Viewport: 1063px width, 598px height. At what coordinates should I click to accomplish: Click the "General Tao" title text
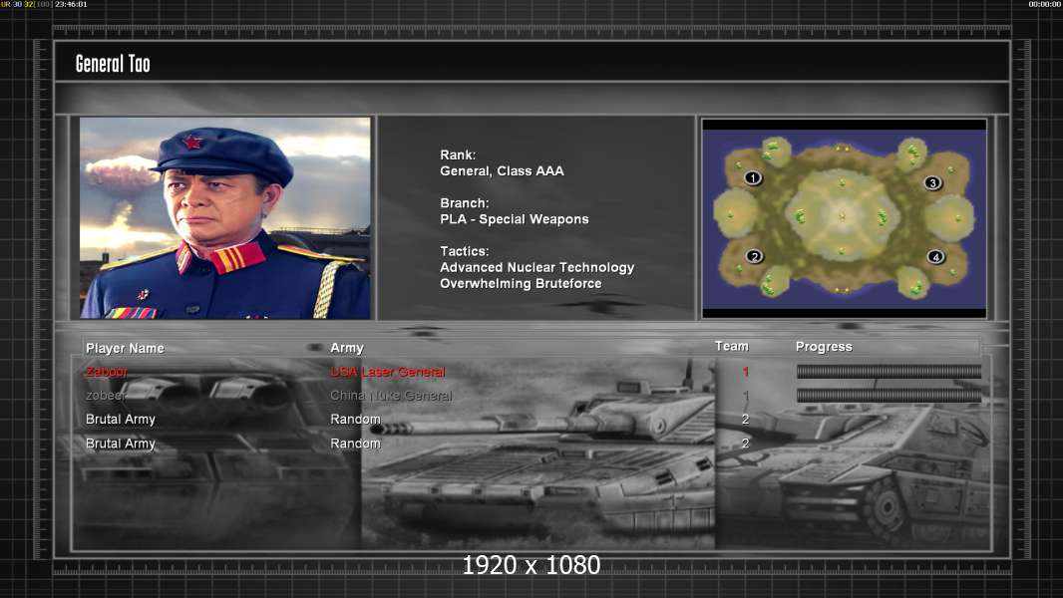113,64
